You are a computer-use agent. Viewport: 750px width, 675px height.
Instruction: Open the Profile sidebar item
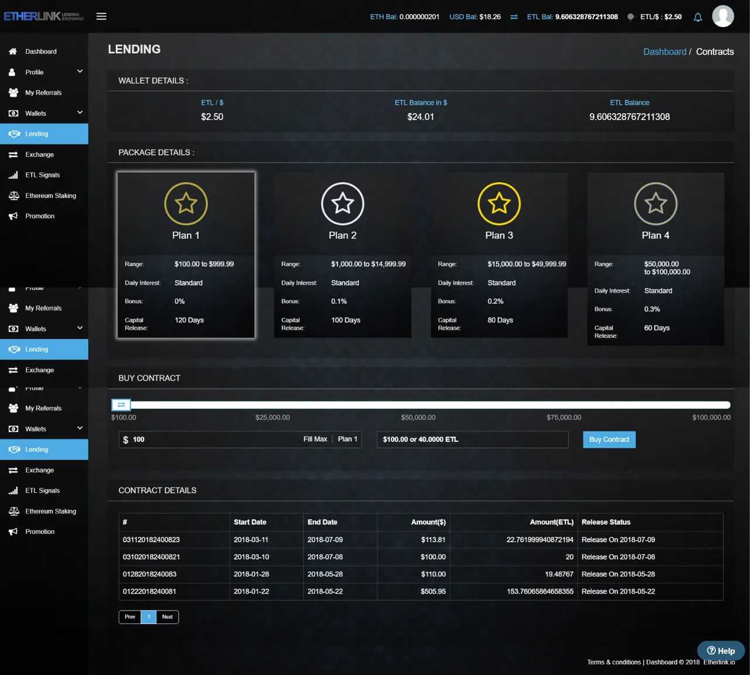(x=35, y=72)
